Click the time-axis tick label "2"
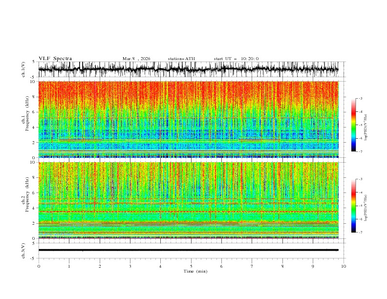Image resolution: width=387 pixels, height=299 pixels. [x=100, y=266]
